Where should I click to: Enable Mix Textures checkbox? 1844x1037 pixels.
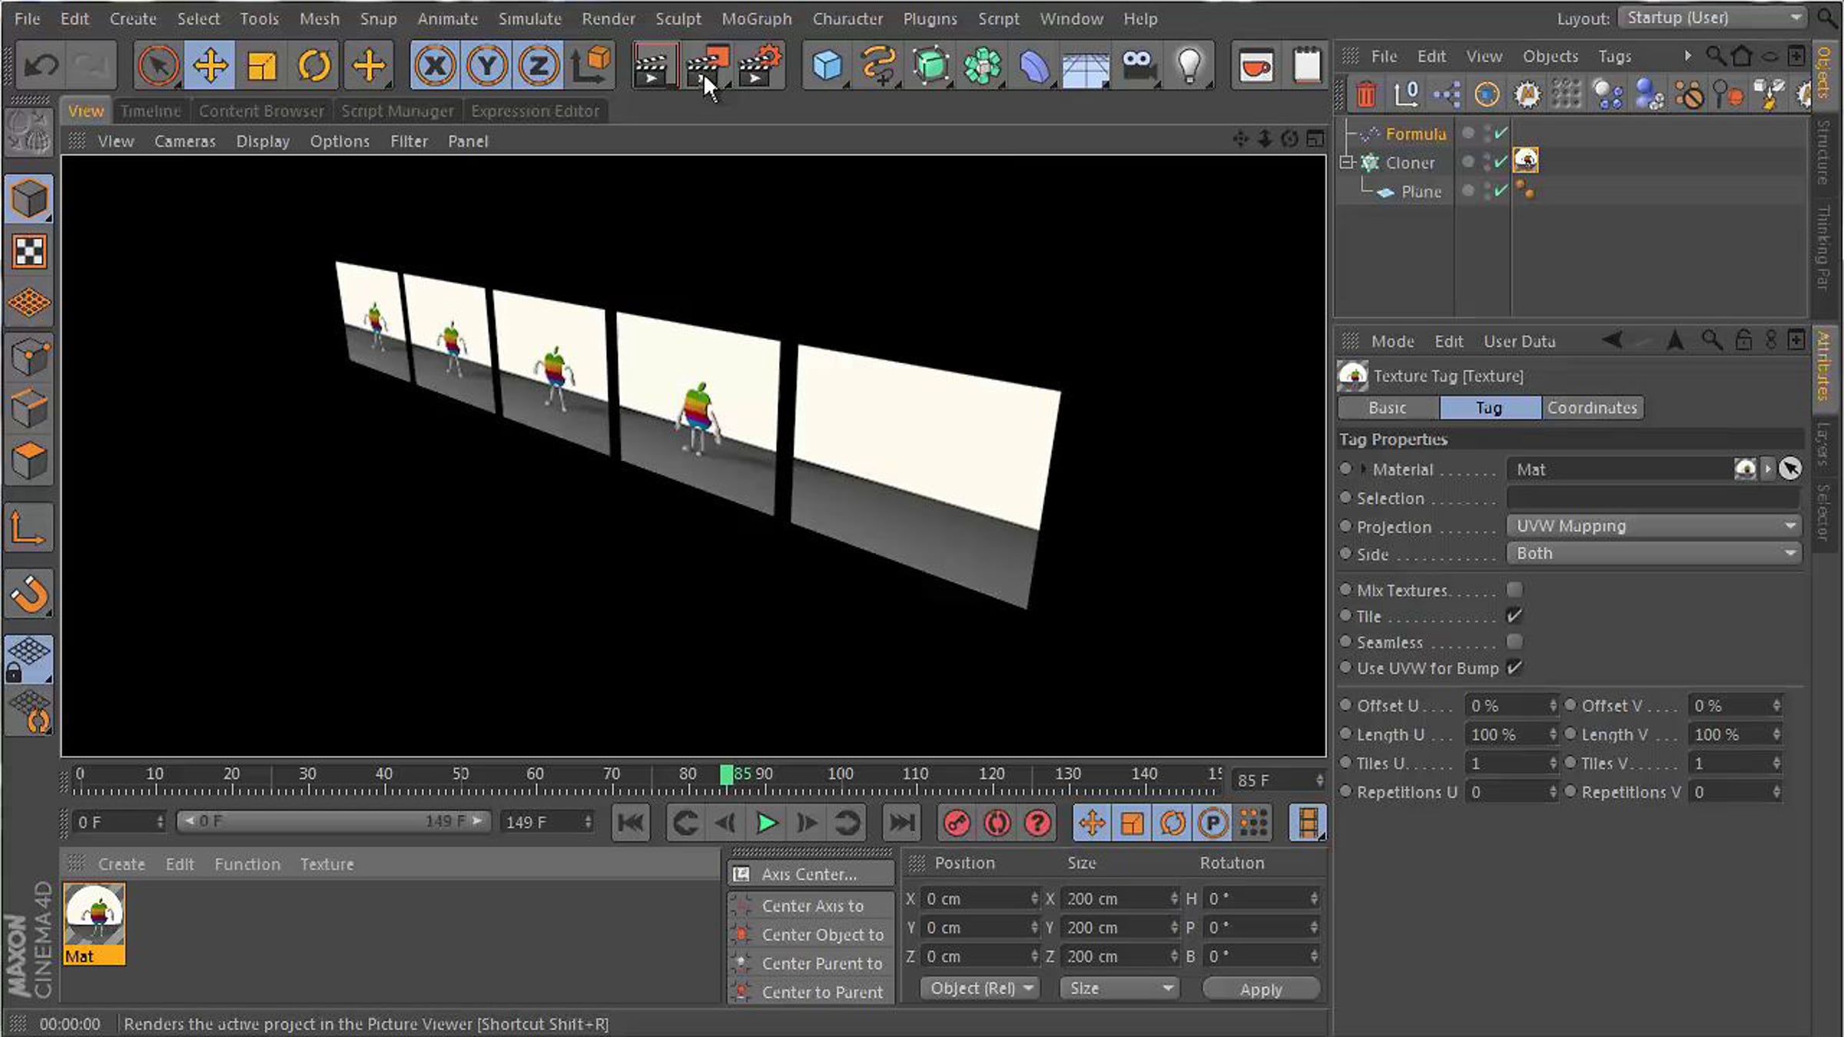pos(1514,590)
